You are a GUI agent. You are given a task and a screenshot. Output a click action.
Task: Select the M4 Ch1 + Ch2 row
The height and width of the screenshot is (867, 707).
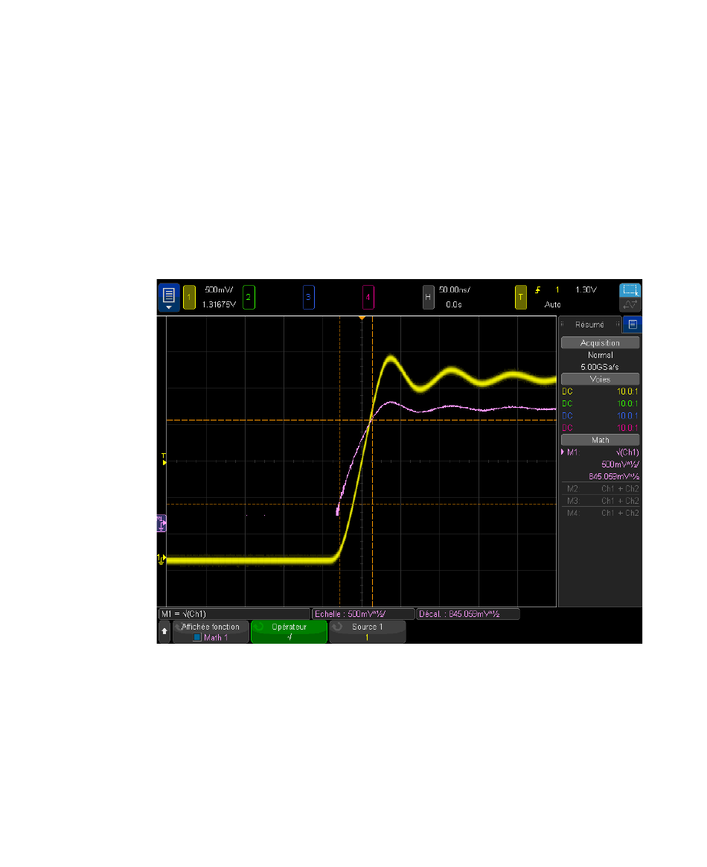(x=600, y=513)
